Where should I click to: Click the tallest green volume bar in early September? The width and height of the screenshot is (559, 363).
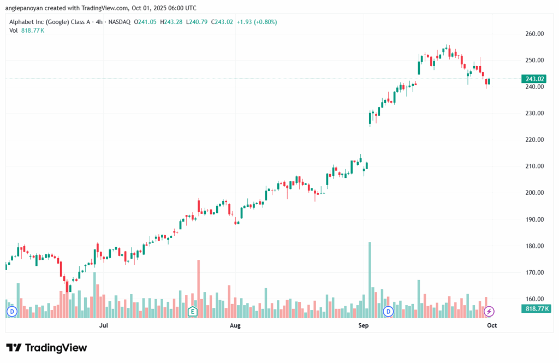tap(370, 279)
